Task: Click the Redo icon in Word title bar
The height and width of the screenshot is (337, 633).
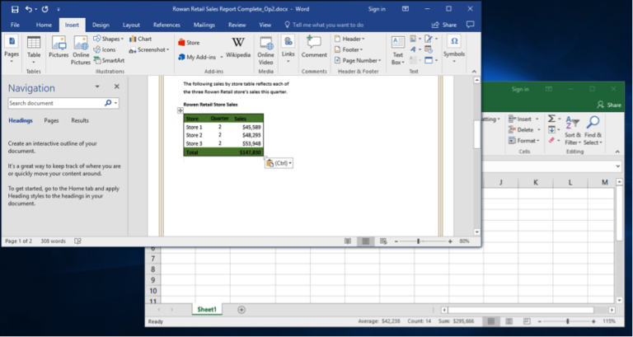Action: 45,9
